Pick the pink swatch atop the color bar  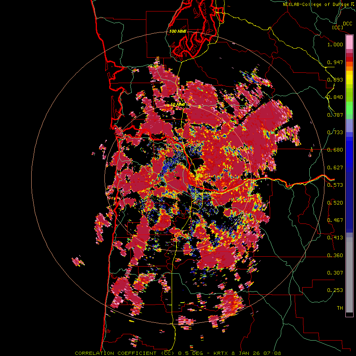[349, 42]
